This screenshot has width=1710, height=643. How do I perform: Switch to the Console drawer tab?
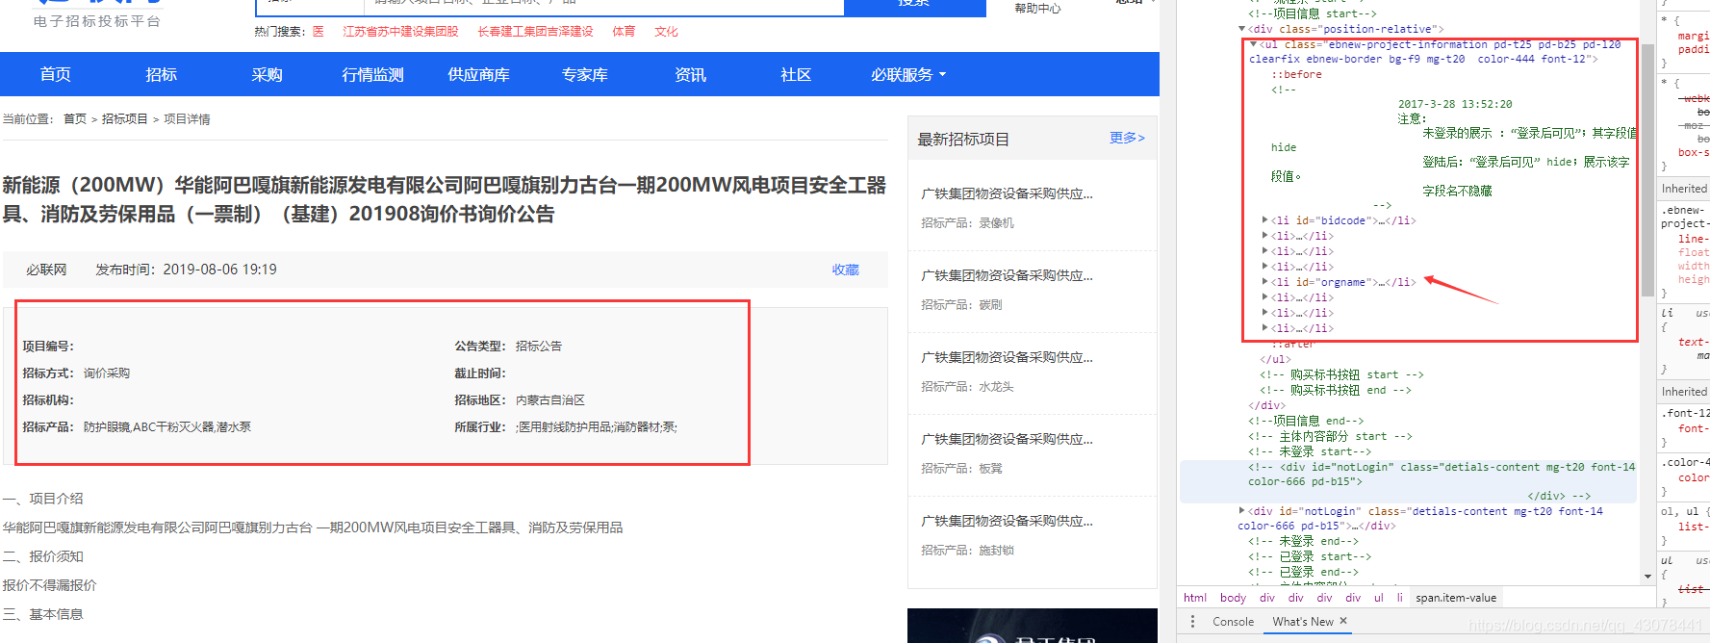[1233, 622]
